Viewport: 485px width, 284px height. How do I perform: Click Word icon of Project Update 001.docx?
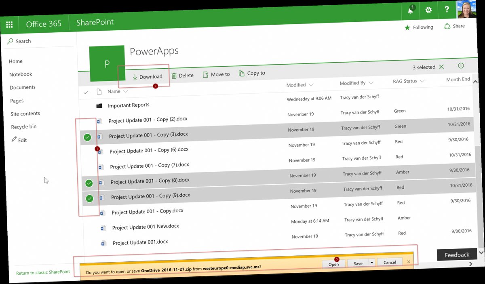[x=104, y=244]
